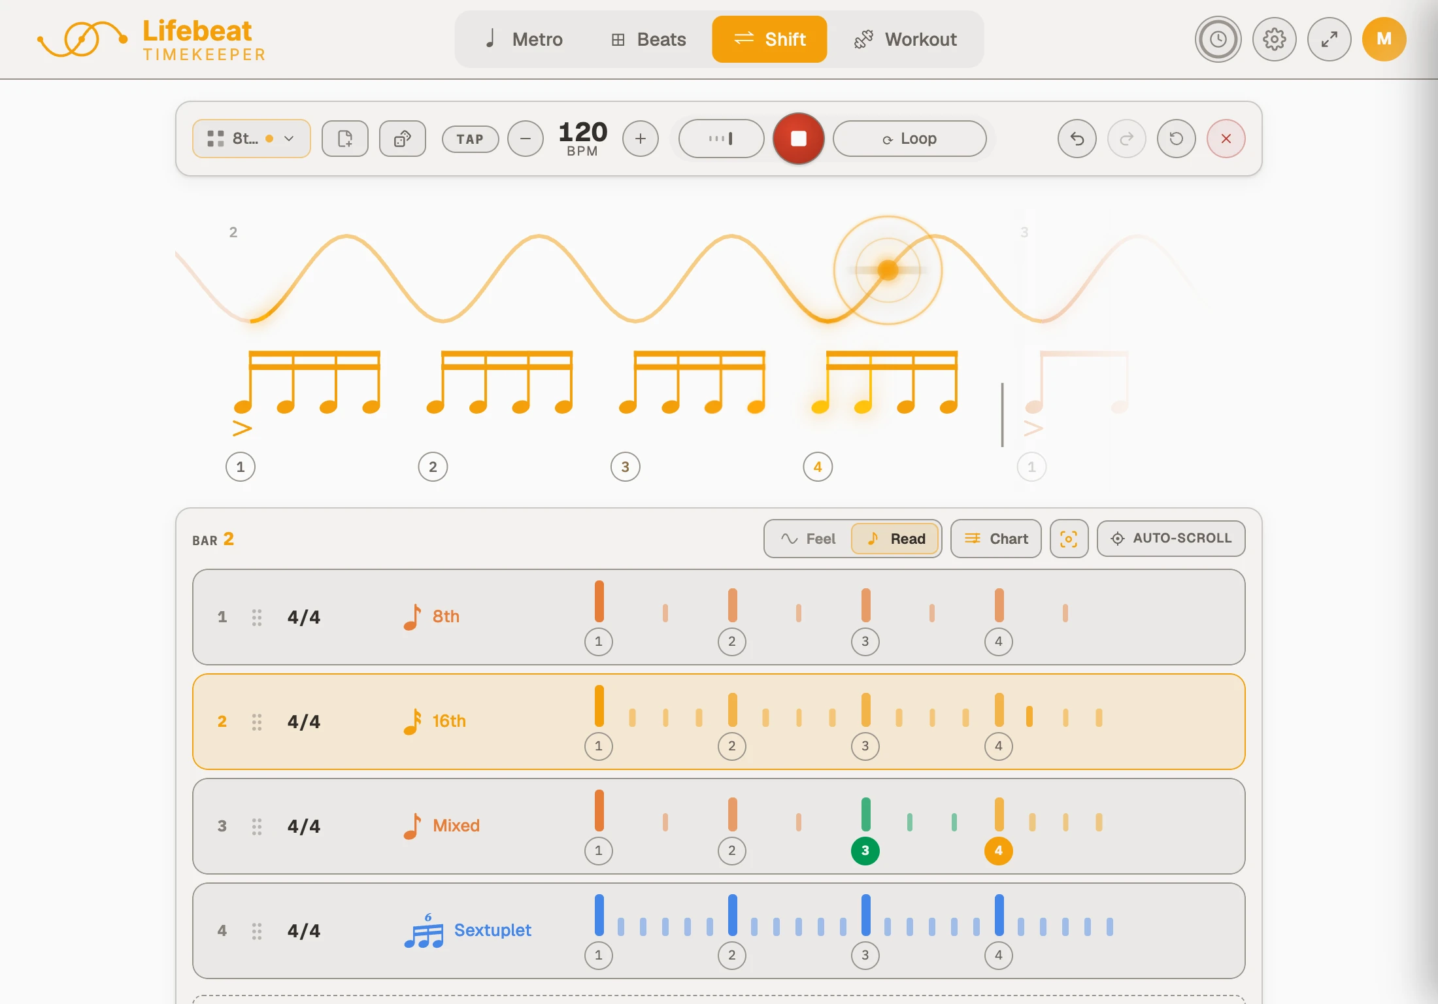Open the Beats tab
This screenshot has height=1004, width=1438.
pos(648,39)
